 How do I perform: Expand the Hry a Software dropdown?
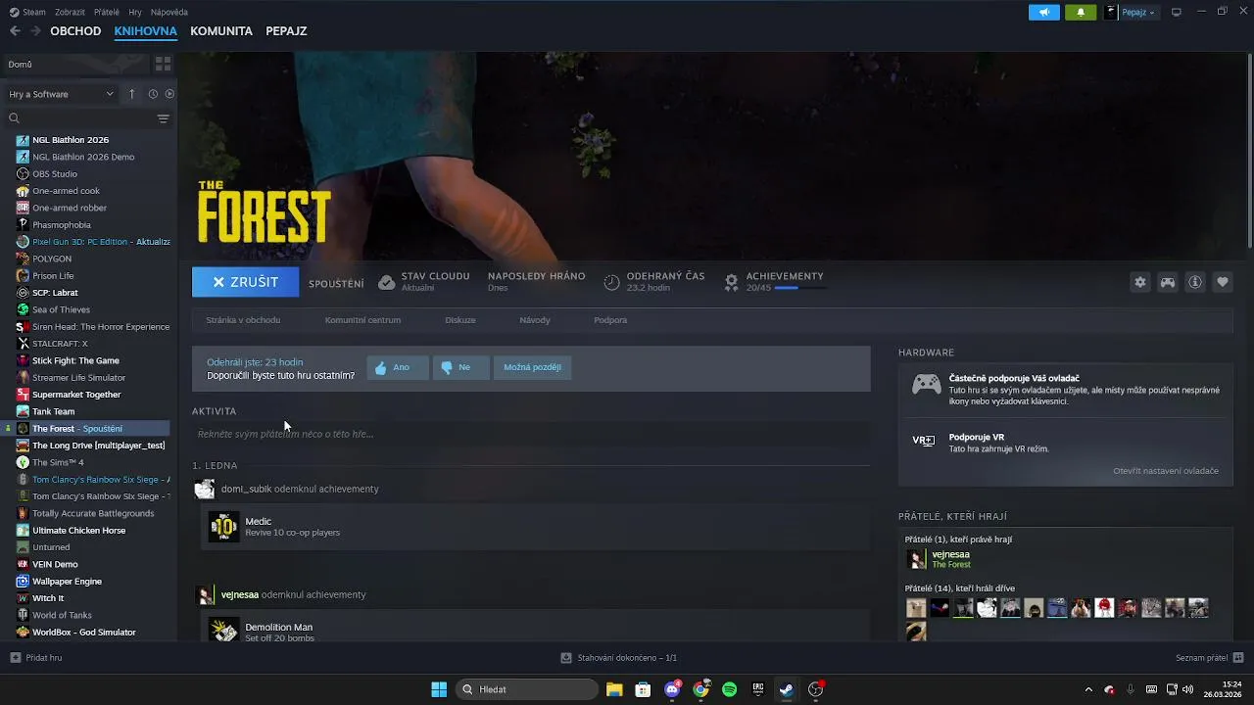coord(62,94)
